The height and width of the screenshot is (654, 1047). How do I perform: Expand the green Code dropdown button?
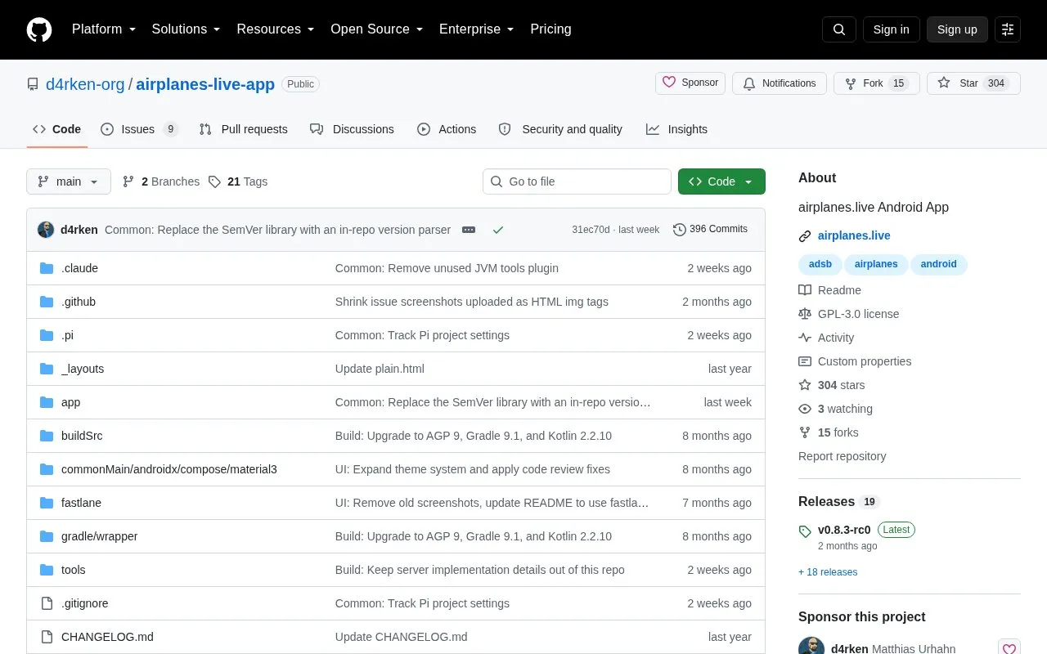click(721, 181)
